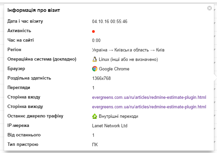Select the Lanet Network Ltd value
This screenshot has height=153, width=217.
pyautogui.click(x=110, y=126)
